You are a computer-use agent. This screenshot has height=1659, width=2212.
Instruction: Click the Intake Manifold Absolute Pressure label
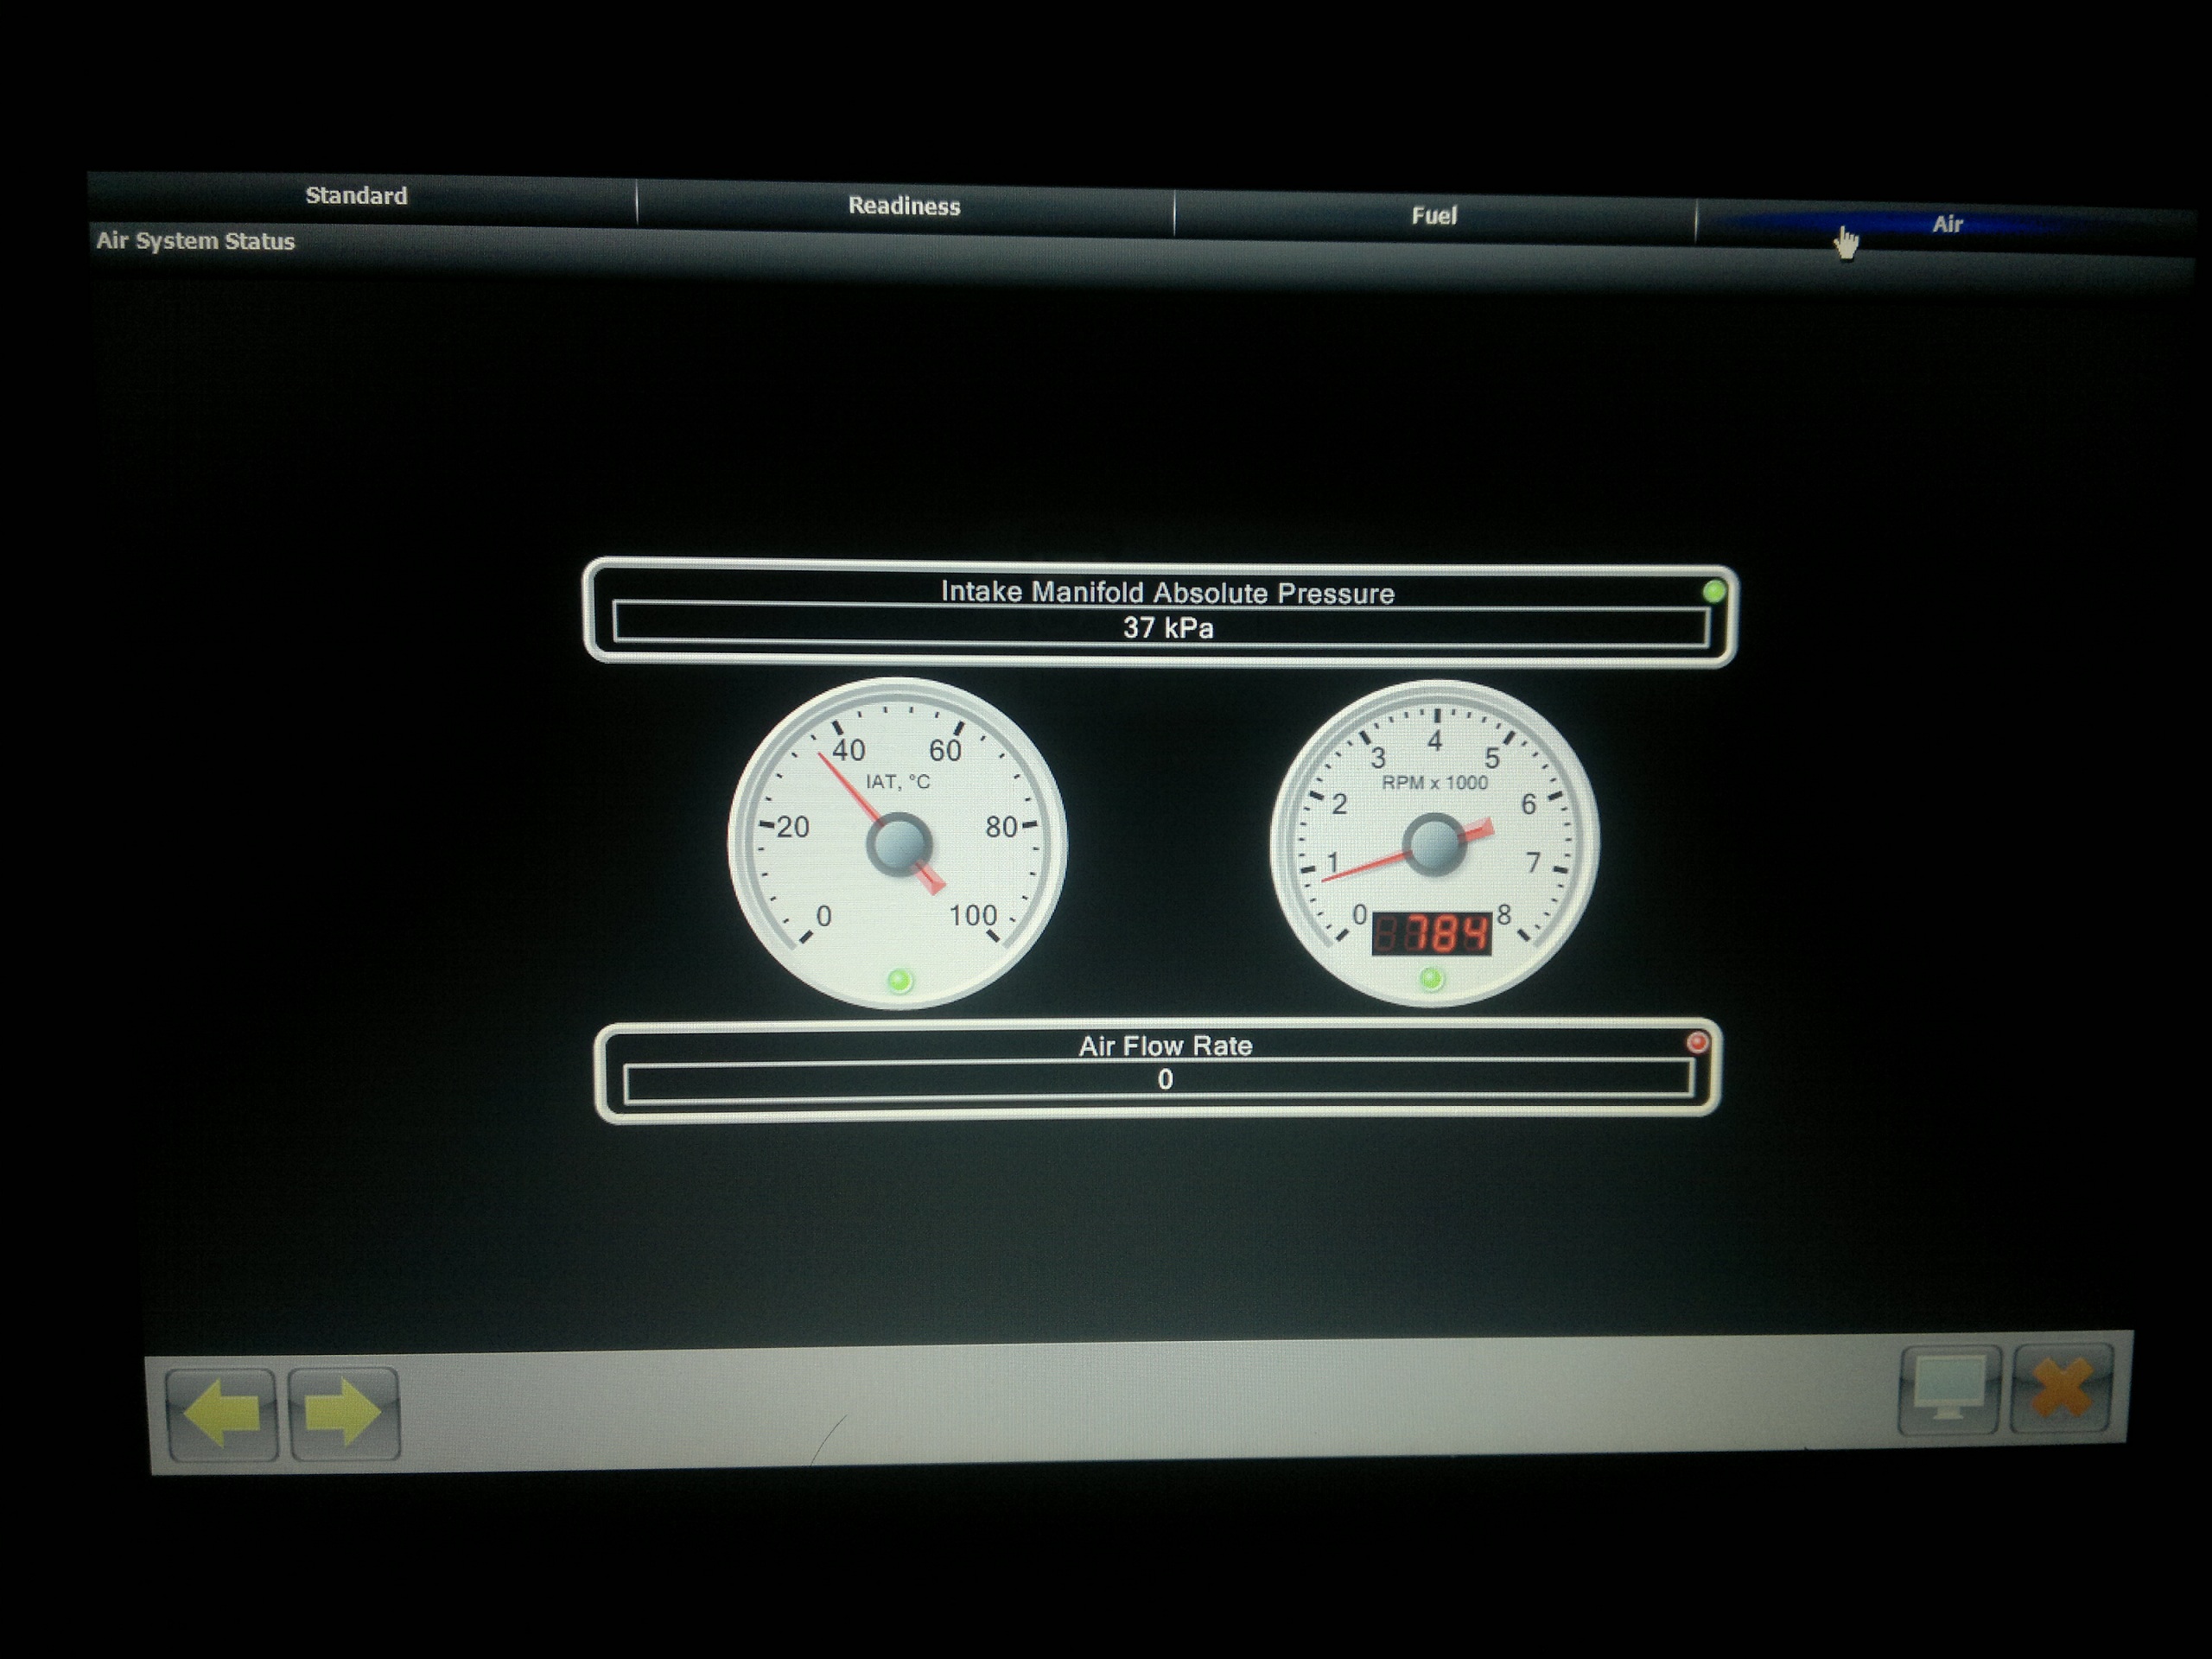1167,593
